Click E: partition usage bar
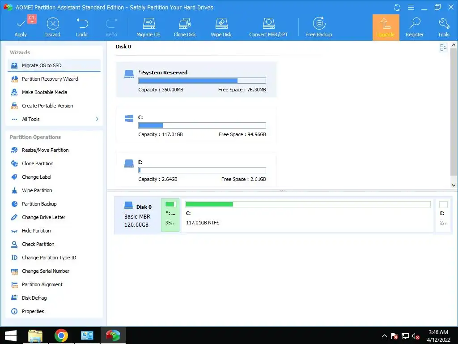458x344 pixels. click(x=202, y=170)
